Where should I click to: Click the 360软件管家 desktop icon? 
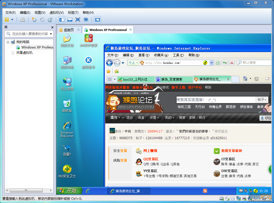88,41
